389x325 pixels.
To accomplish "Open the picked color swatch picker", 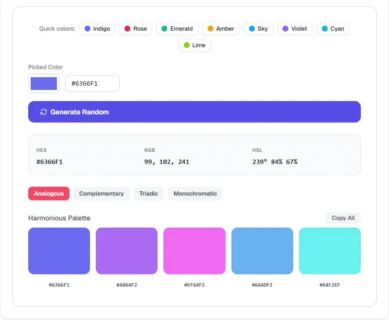I will tap(44, 84).
